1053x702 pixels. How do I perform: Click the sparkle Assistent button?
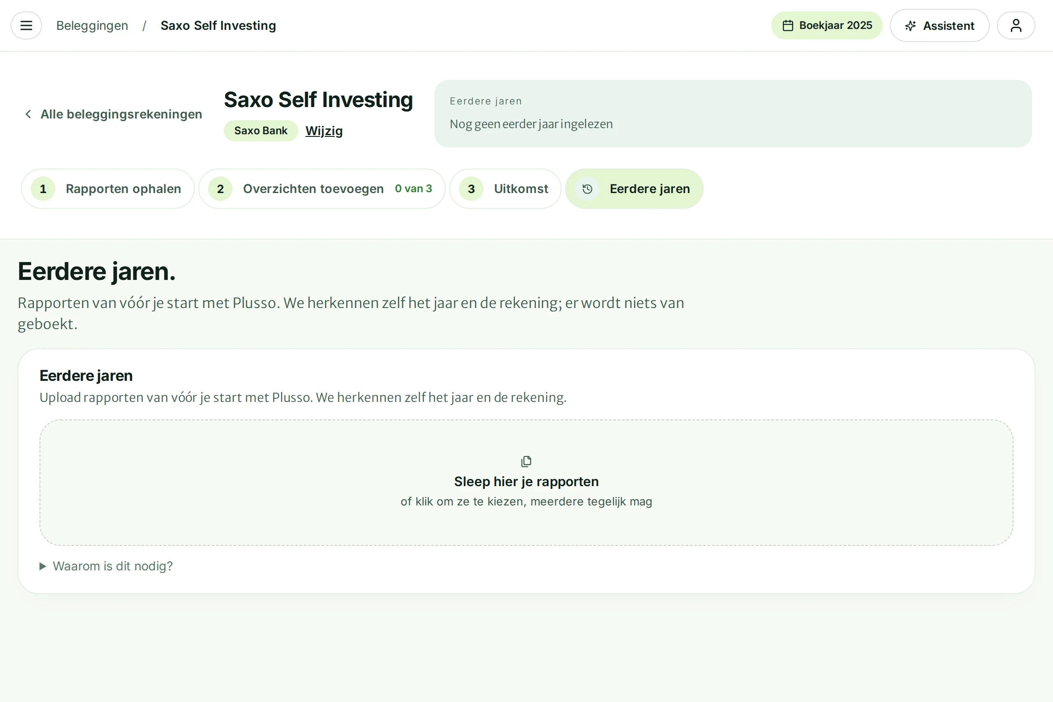(939, 25)
